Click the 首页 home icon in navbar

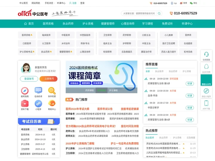click(x=25, y=24)
